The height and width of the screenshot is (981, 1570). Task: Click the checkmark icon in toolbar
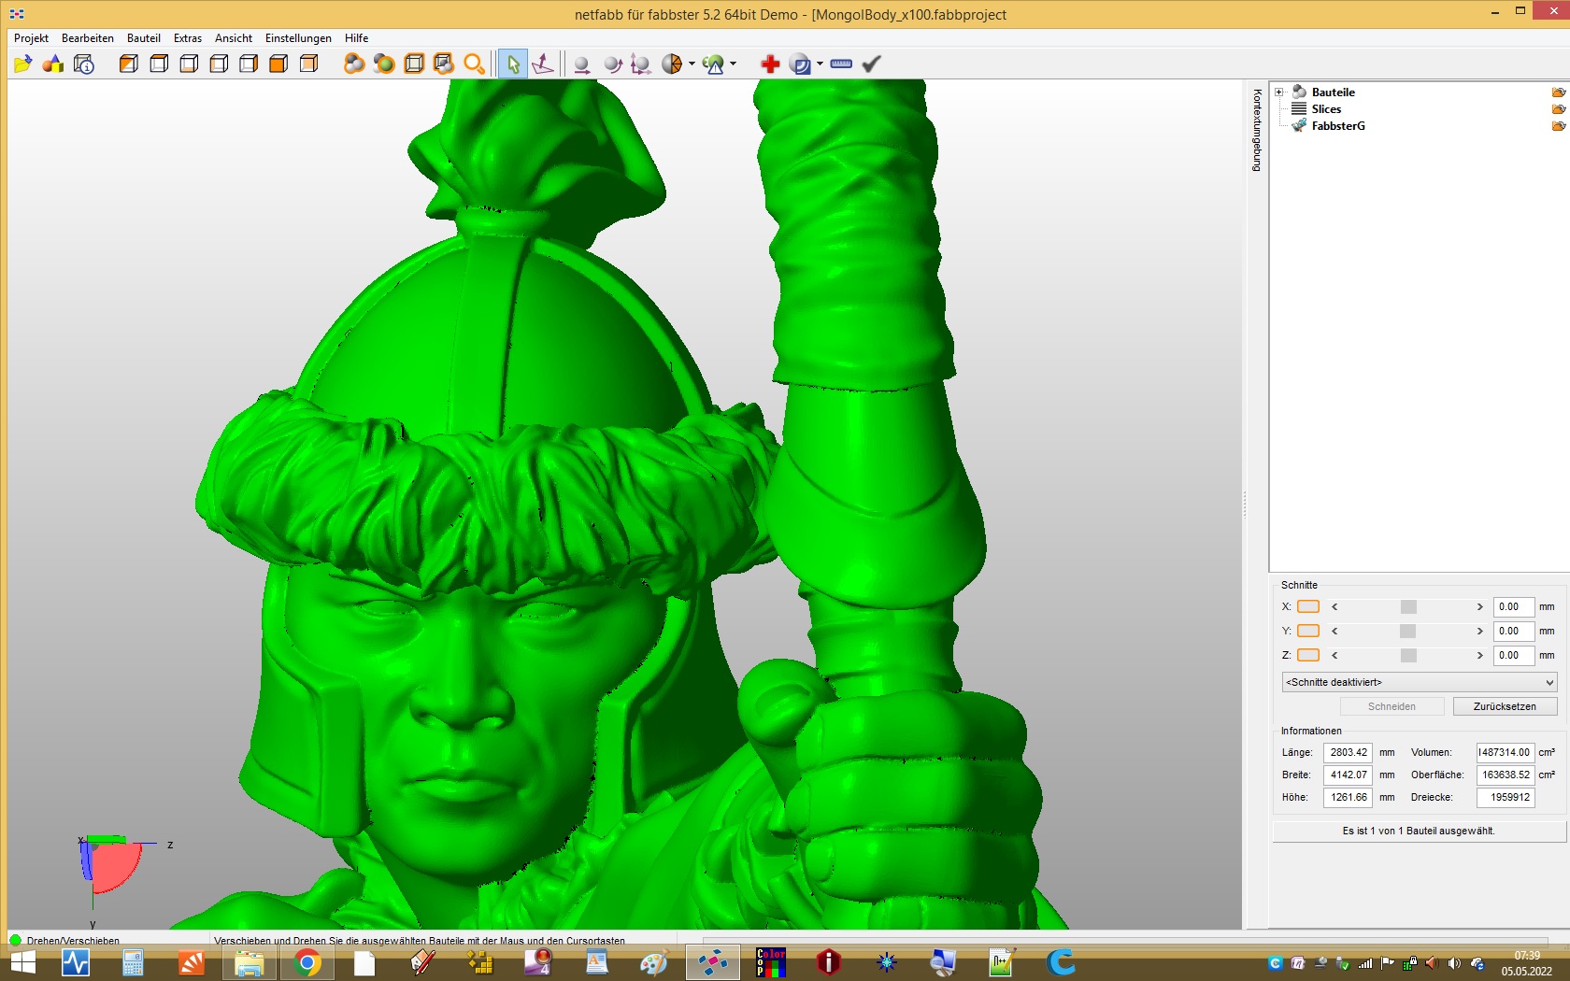point(871,64)
